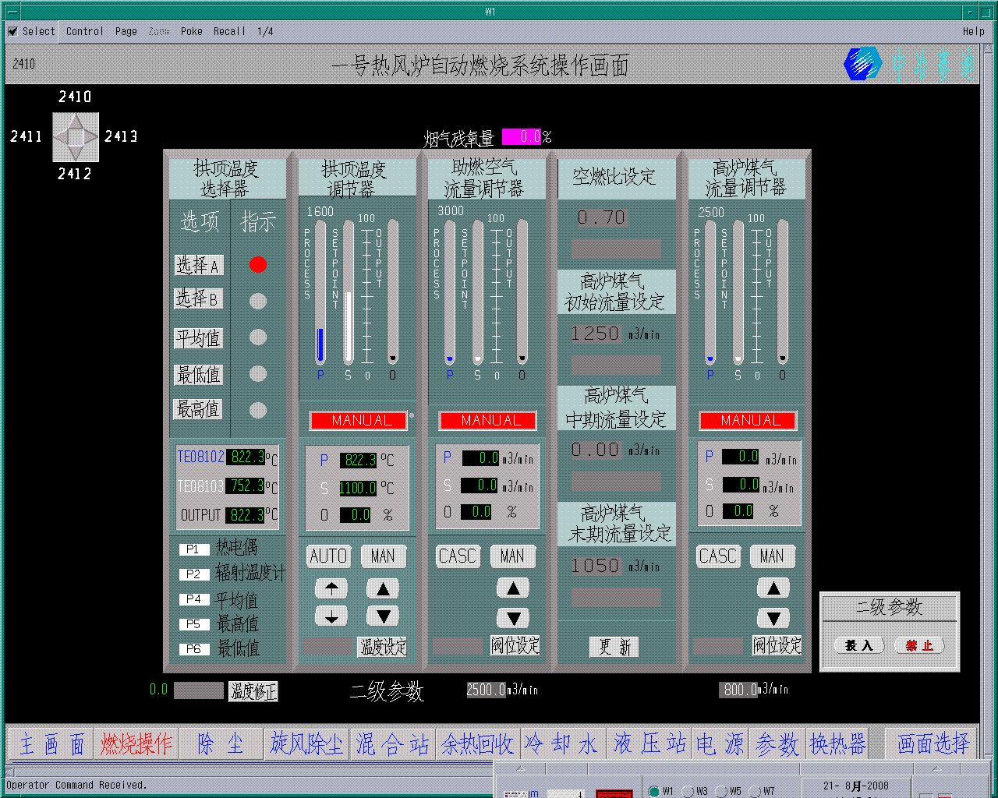Set 助燃空气 regulator to CASC mode
998x798 pixels.
(x=457, y=556)
